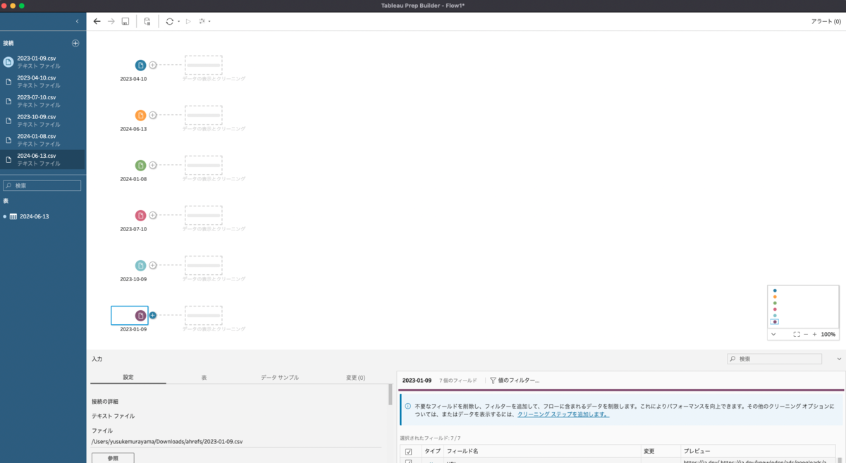846x463 pixels.
Task: Toggle the select-all fields checkbox in header
Action: click(408, 451)
